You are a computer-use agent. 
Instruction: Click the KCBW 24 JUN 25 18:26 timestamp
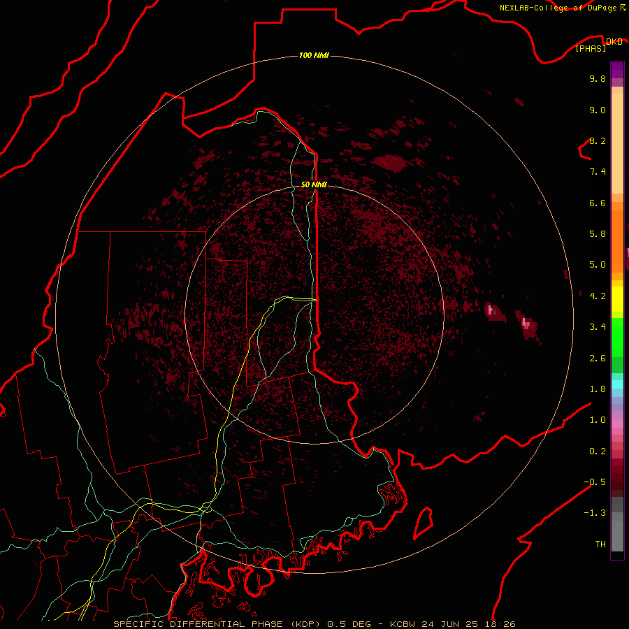click(x=452, y=624)
